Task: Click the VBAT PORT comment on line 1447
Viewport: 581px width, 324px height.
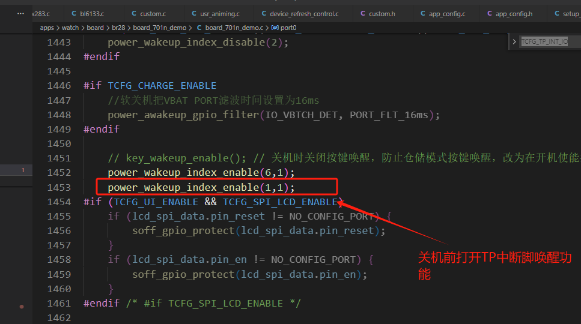Action: (x=213, y=101)
